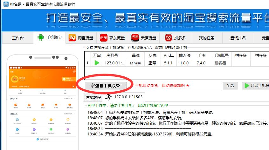Tap 我的支付宝 at the bottom of the phone preview

[43, 139]
